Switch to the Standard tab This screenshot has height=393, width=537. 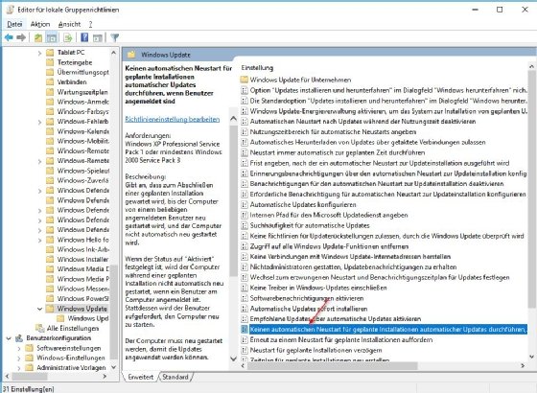175,377
